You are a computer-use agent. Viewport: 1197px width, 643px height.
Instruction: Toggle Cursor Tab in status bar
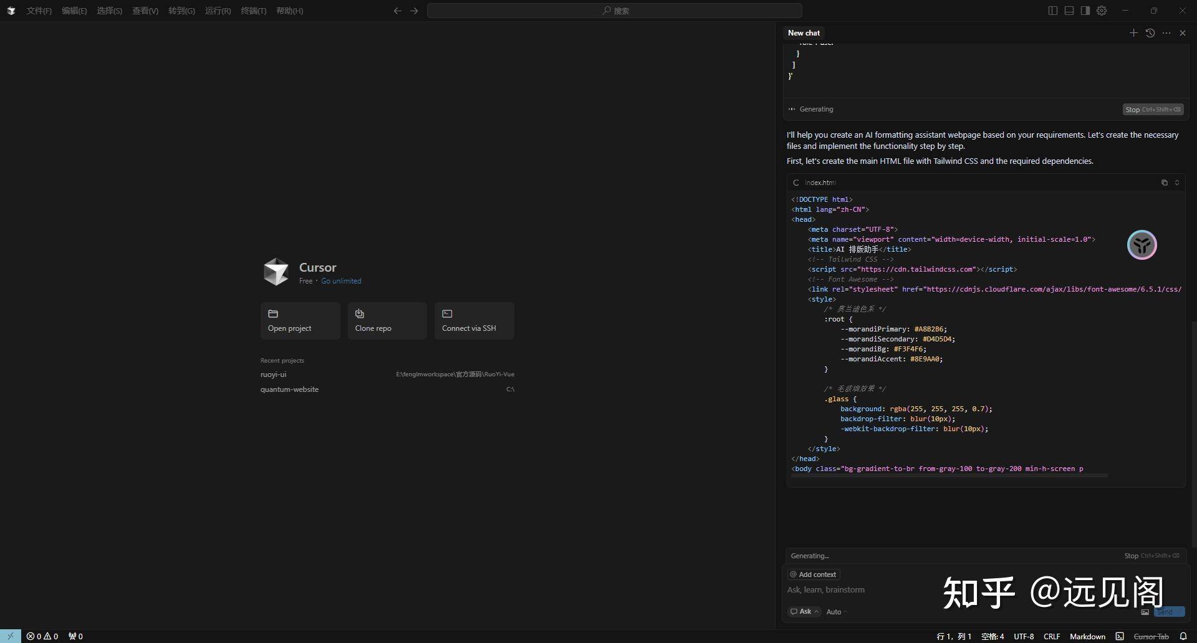coord(1151,636)
